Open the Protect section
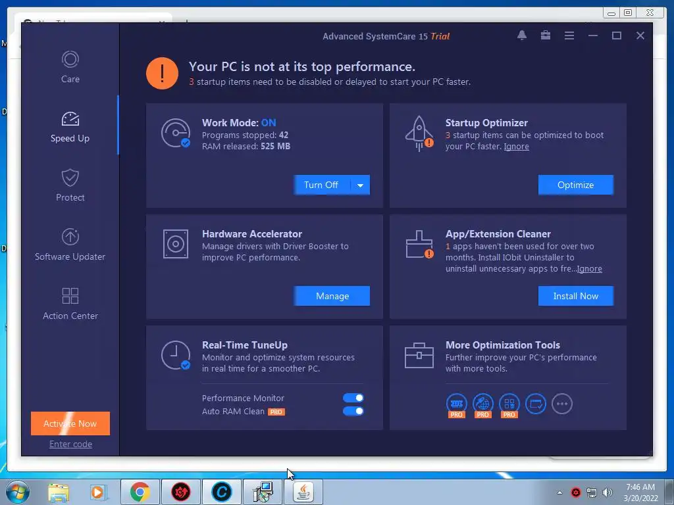 tap(70, 185)
